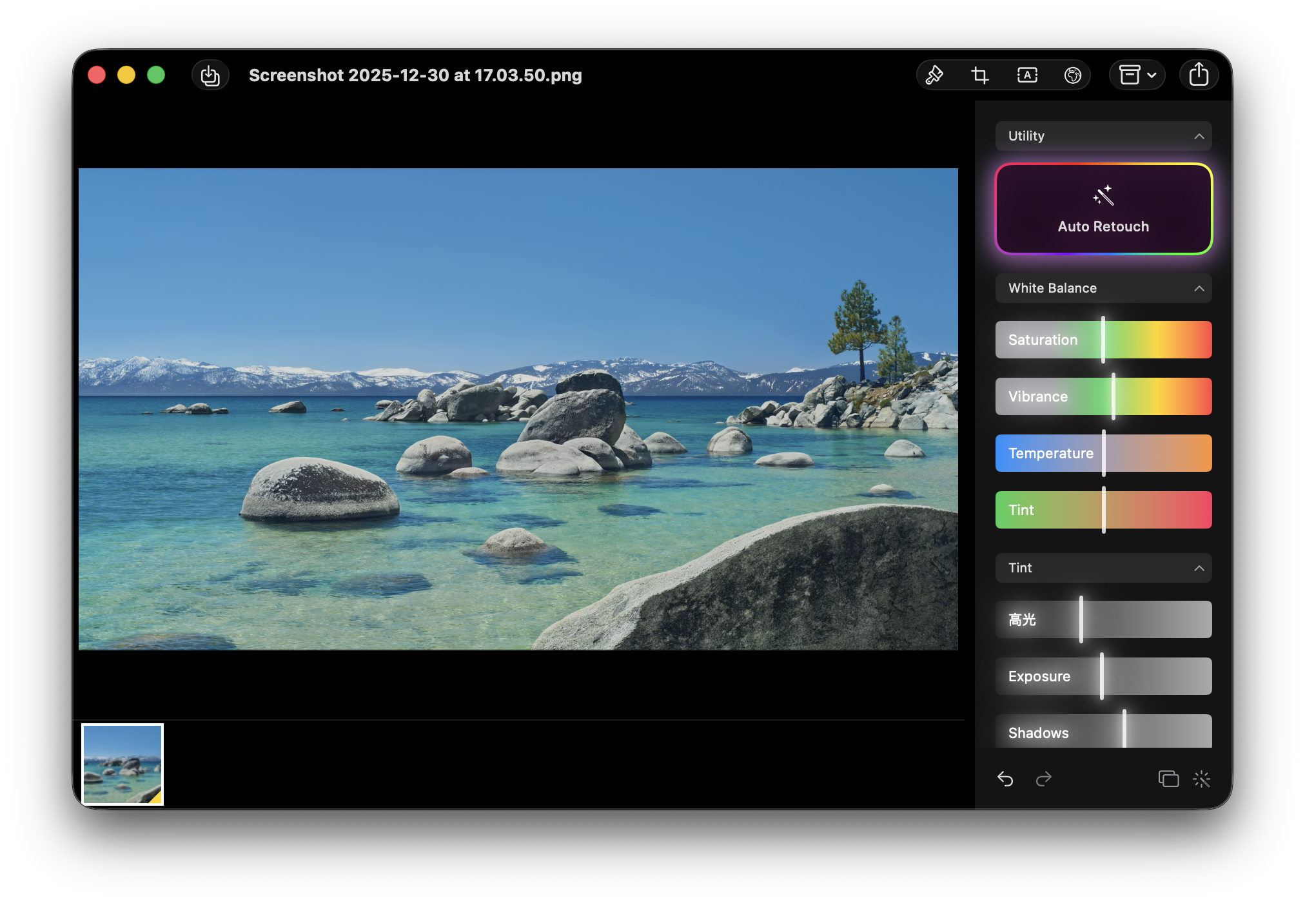The image size is (1305, 905).
Task: Collapse the Tint section header
Action: tap(1199, 568)
